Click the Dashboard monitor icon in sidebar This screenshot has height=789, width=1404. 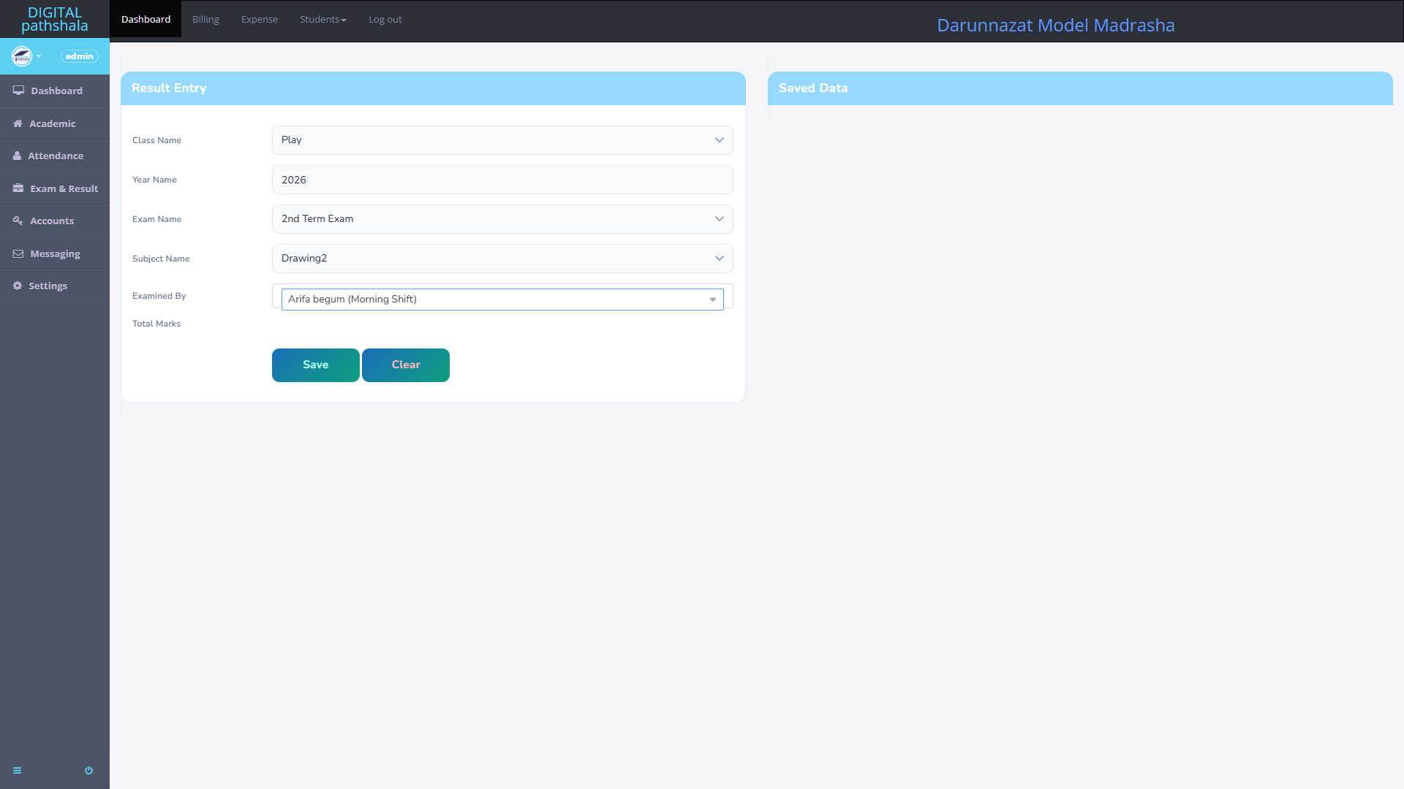click(x=18, y=91)
